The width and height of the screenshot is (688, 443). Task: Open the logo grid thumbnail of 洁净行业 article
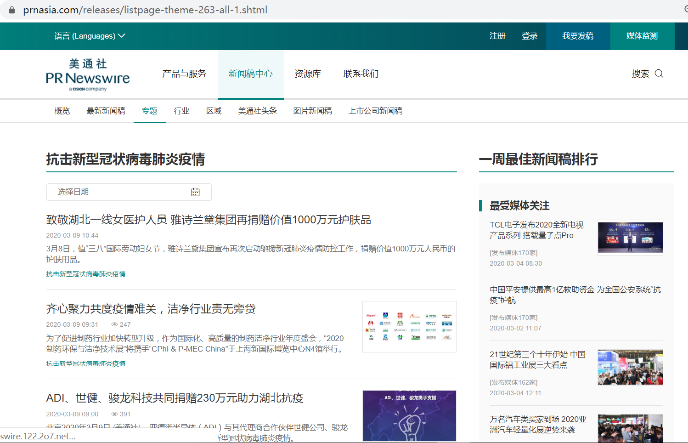tap(409, 327)
